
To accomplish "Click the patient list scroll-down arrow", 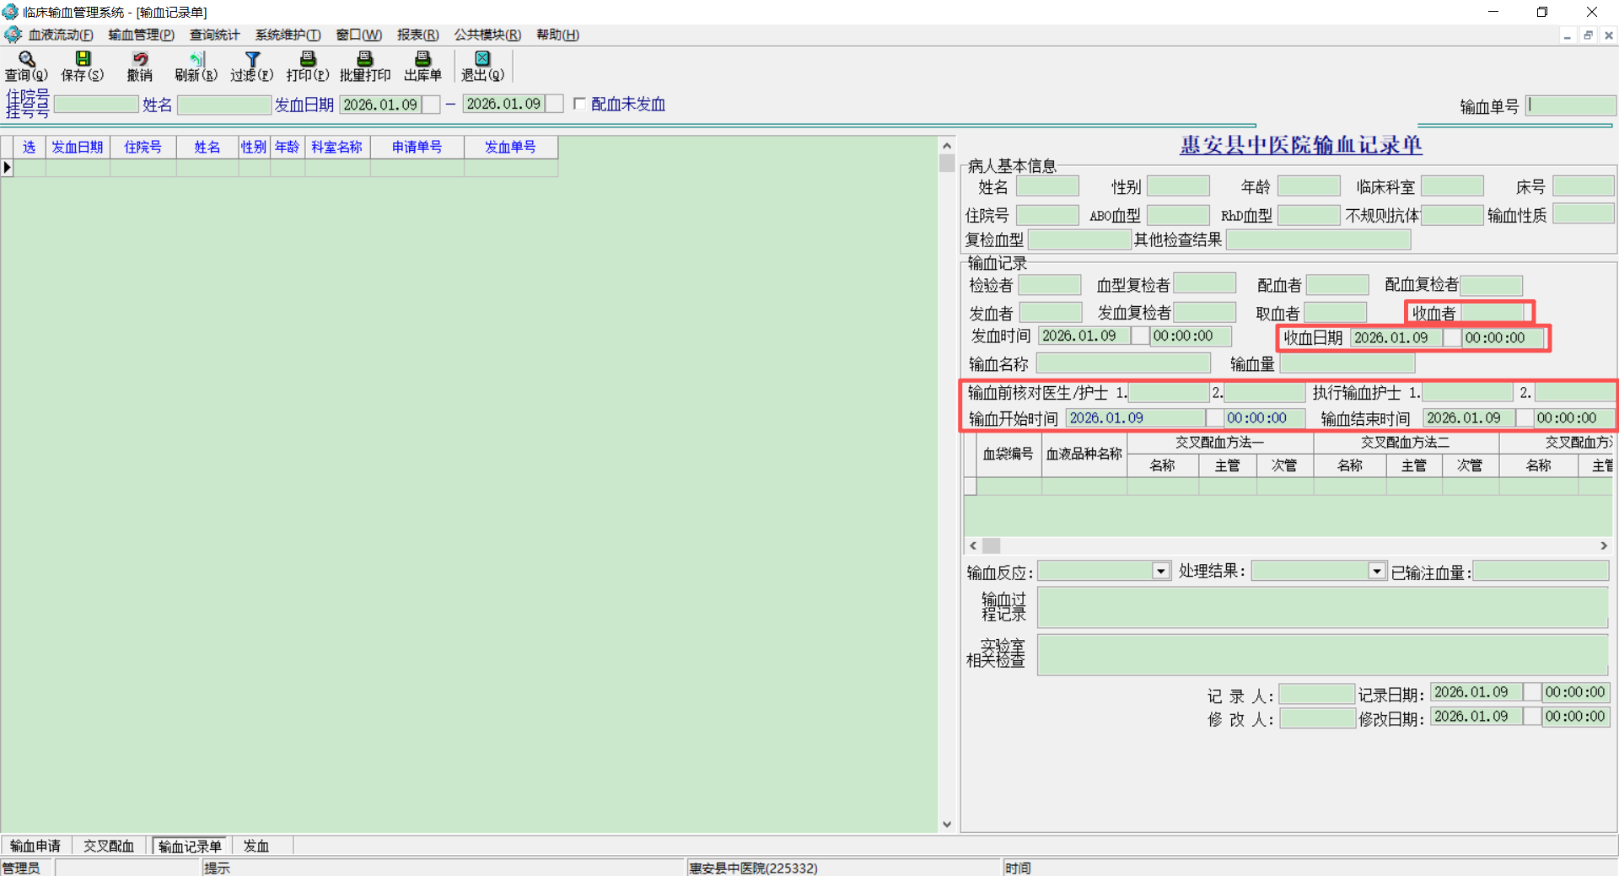I will [947, 825].
